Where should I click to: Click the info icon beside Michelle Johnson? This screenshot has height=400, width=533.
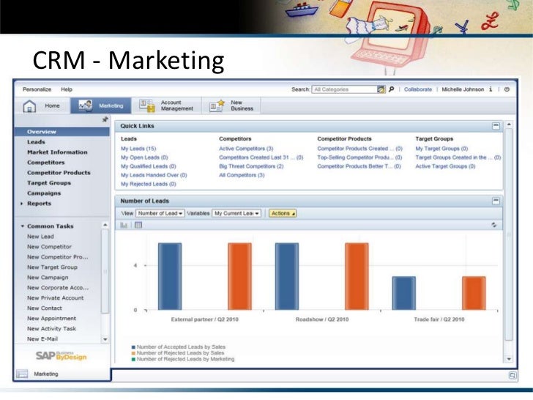tap(491, 89)
